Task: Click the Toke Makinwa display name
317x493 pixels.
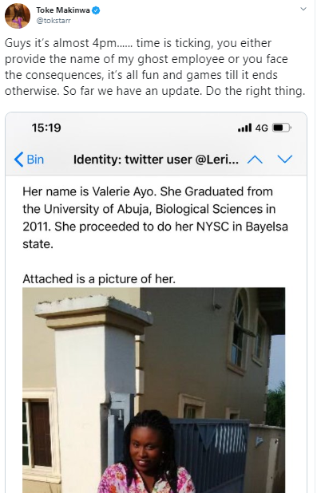Action: click(x=63, y=10)
